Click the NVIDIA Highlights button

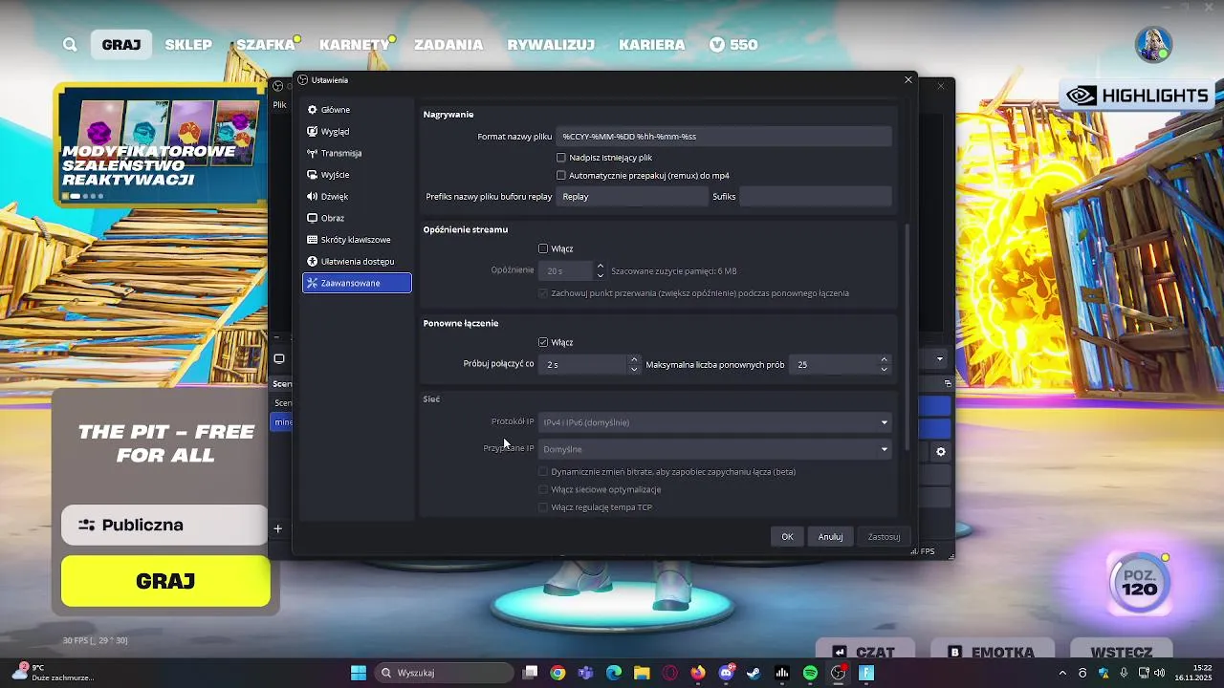tap(1138, 96)
